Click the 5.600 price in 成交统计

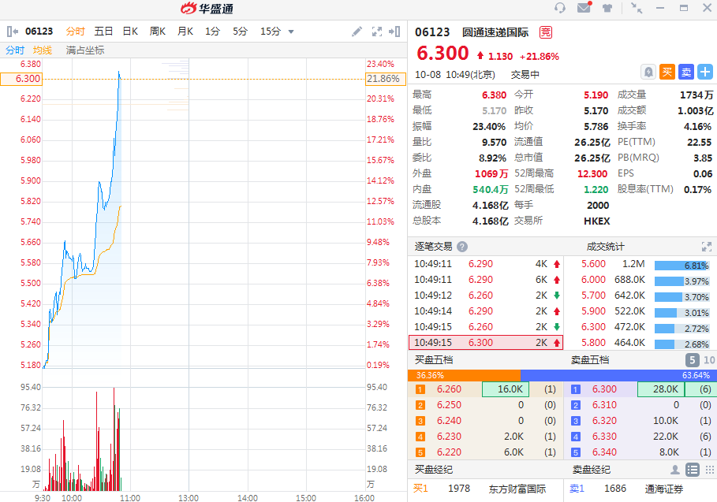[x=593, y=264]
